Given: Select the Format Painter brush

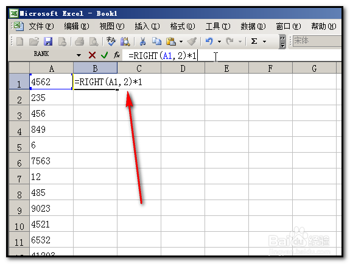Looking at the screenshot, I should 192,41.
